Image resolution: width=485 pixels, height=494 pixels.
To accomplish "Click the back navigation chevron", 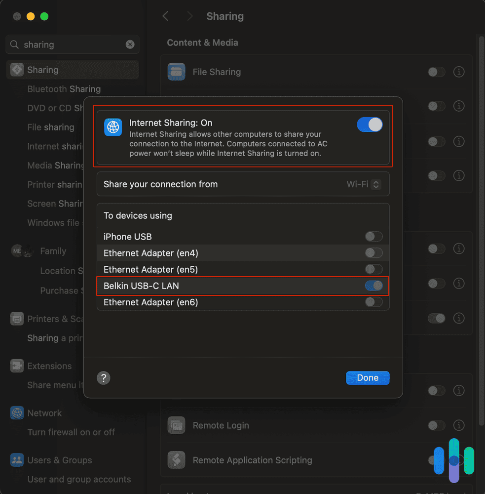I will click(165, 16).
